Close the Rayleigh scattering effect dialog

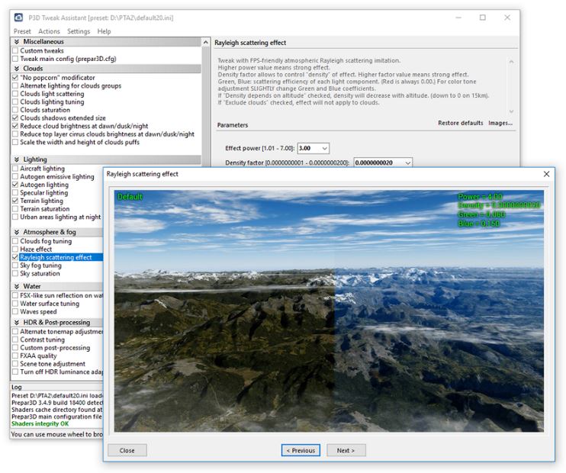(546, 174)
